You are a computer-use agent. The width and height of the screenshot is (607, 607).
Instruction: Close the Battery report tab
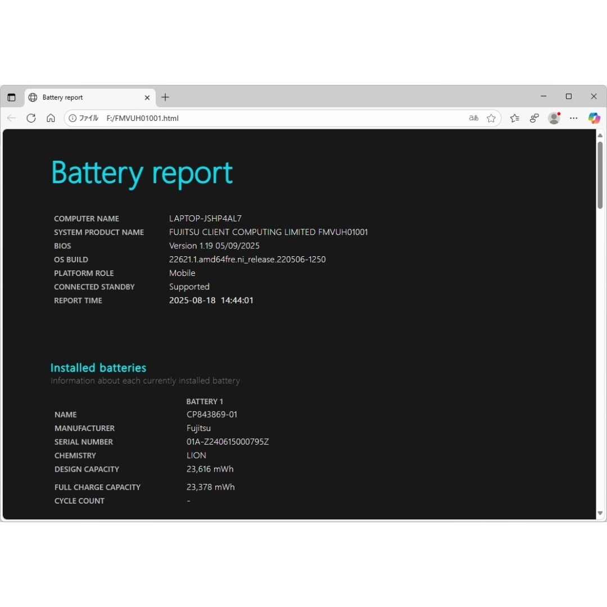(x=147, y=98)
